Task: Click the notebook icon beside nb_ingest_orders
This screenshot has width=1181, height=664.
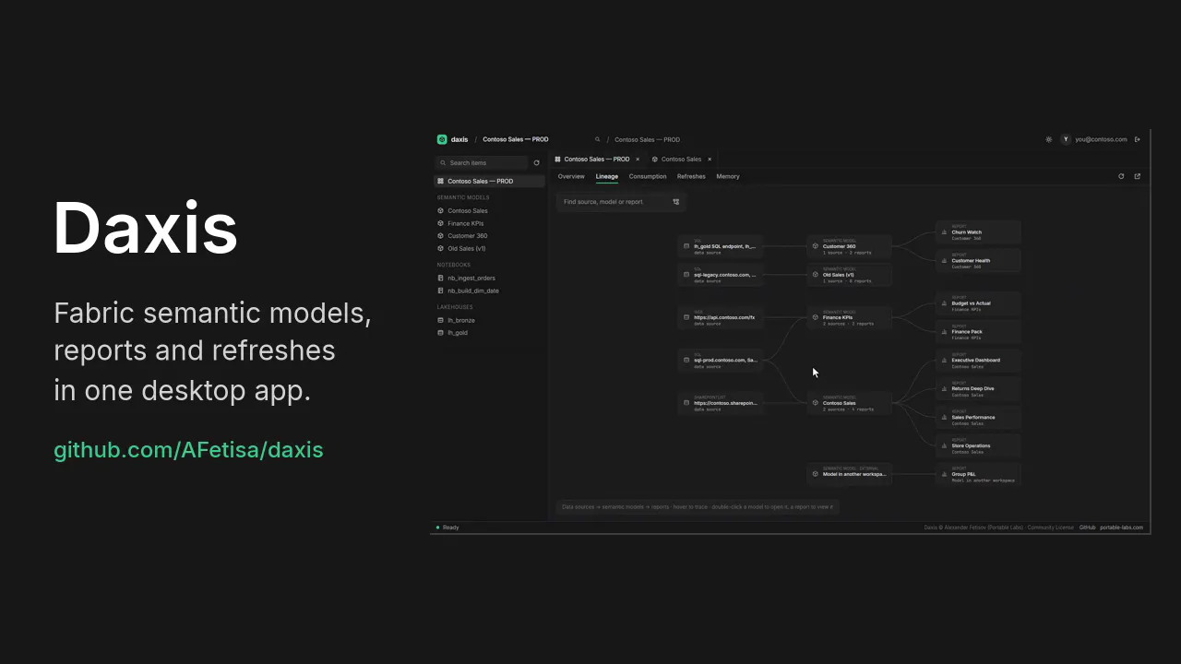Action: [x=441, y=278]
